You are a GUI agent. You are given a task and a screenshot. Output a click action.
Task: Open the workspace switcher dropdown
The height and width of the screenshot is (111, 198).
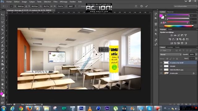tap(185, 6)
